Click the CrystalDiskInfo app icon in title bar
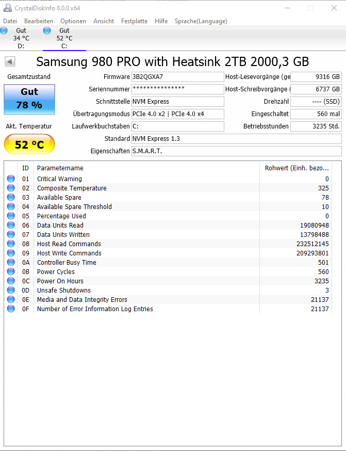This screenshot has height=451, width=346. coord(7,8)
